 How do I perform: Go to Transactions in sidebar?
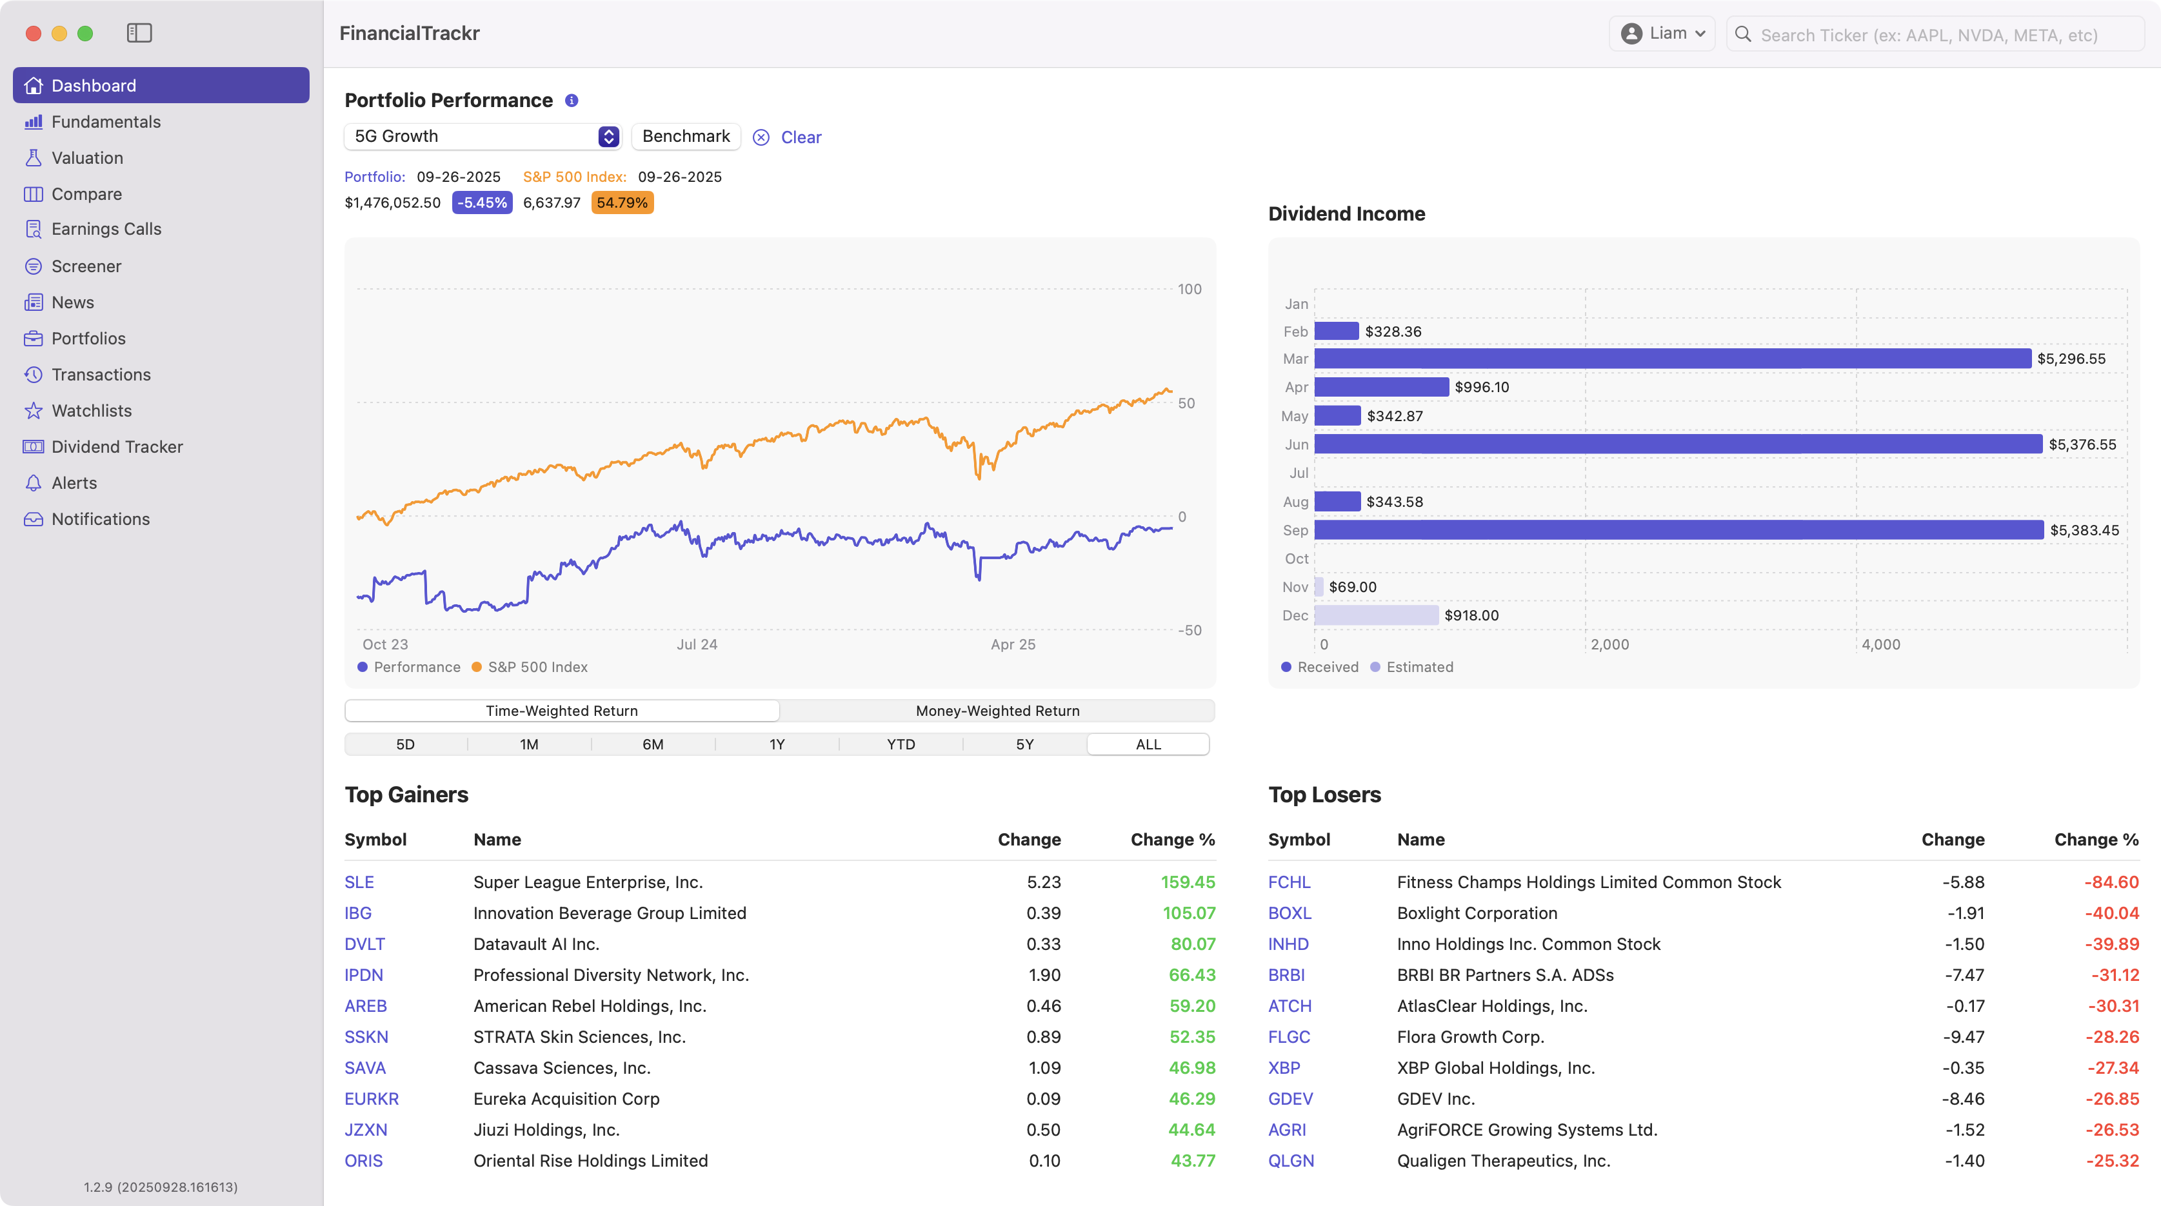(101, 374)
